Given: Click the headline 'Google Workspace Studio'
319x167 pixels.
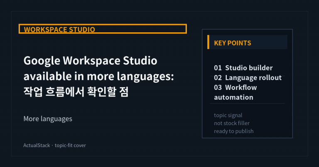Looking at the screenshot, I should tap(90, 61).
